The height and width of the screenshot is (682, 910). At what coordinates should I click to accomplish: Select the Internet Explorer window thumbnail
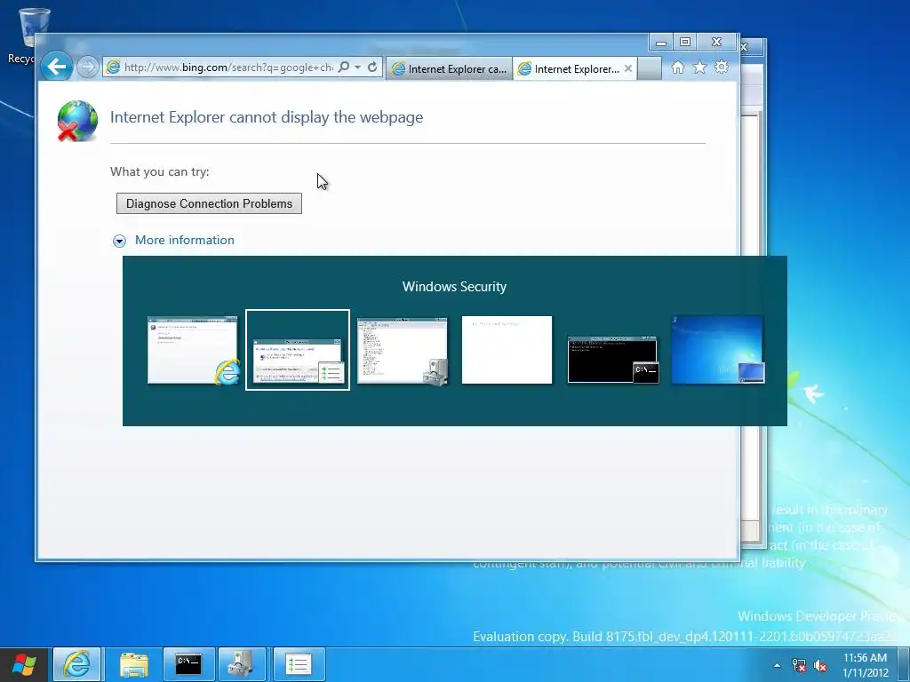click(x=193, y=350)
